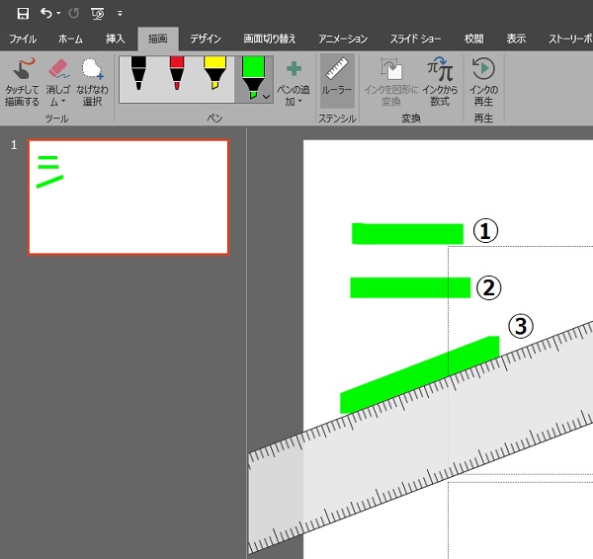This screenshot has height=559, width=593.
Task: Switch to the アニメーション tab
Action: pos(343,39)
